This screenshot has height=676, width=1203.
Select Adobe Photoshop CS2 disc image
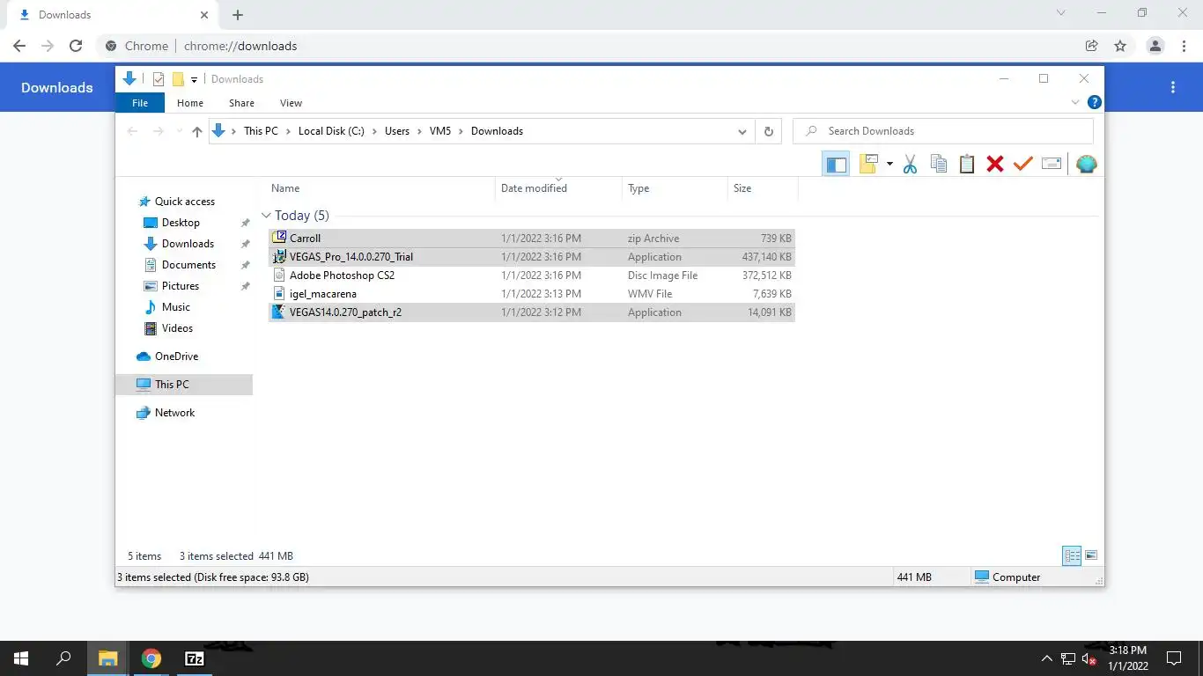click(532, 276)
